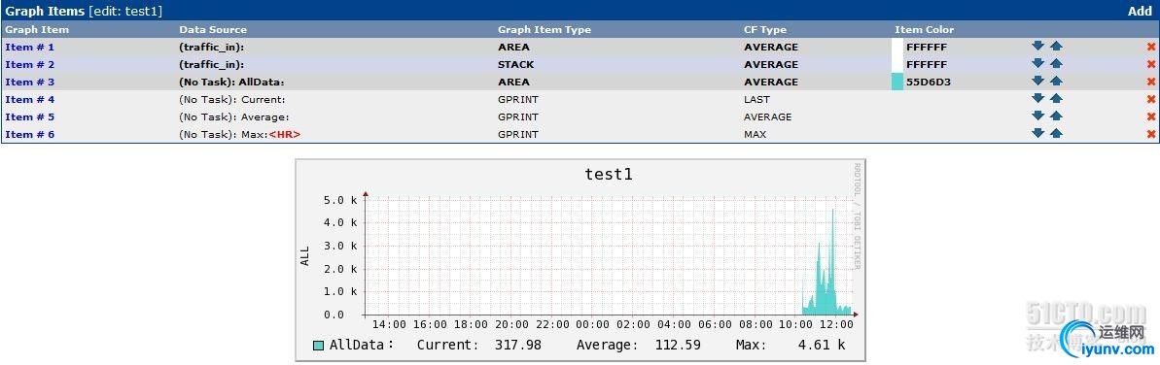Move Item # 3 up with the arrow

(x=1056, y=81)
